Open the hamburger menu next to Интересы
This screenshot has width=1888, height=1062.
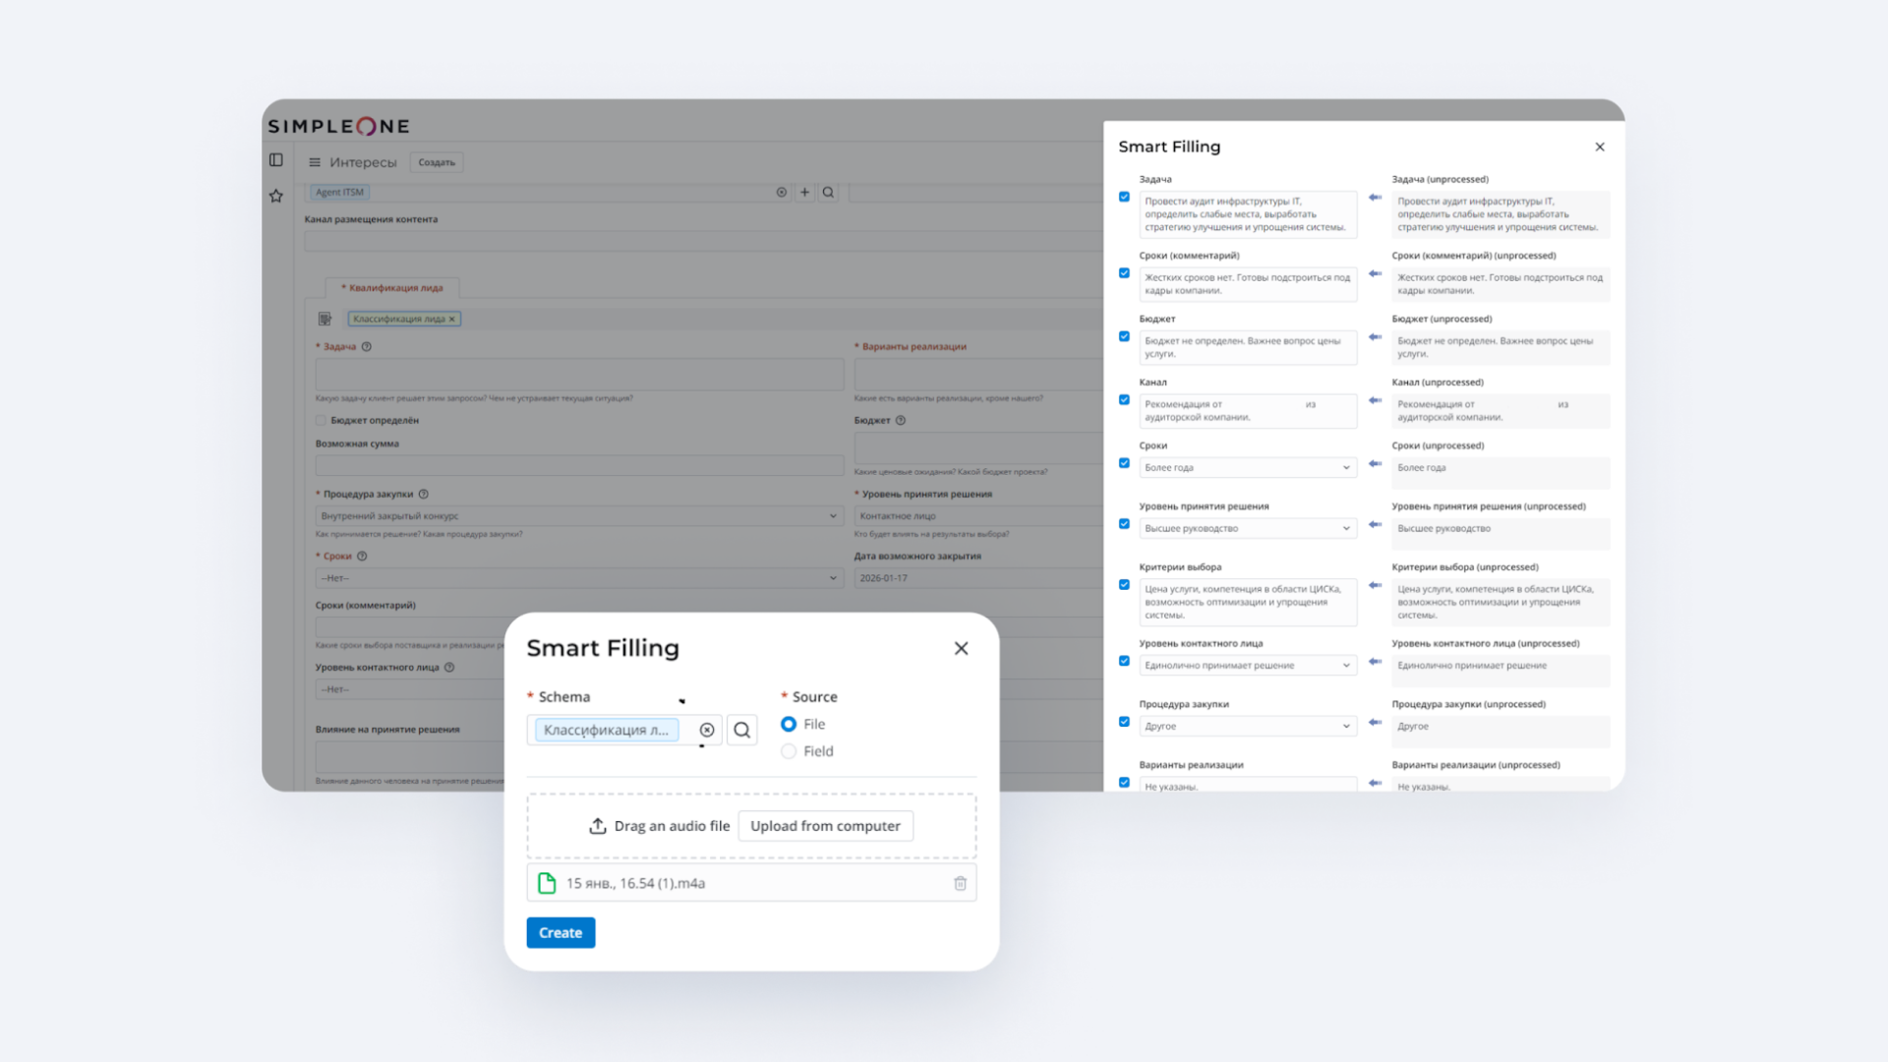[315, 162]
